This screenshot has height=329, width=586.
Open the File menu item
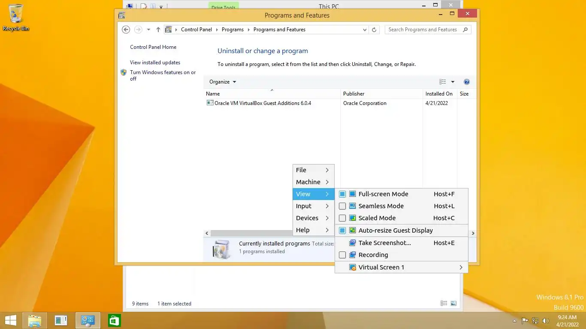click(313, 170)
